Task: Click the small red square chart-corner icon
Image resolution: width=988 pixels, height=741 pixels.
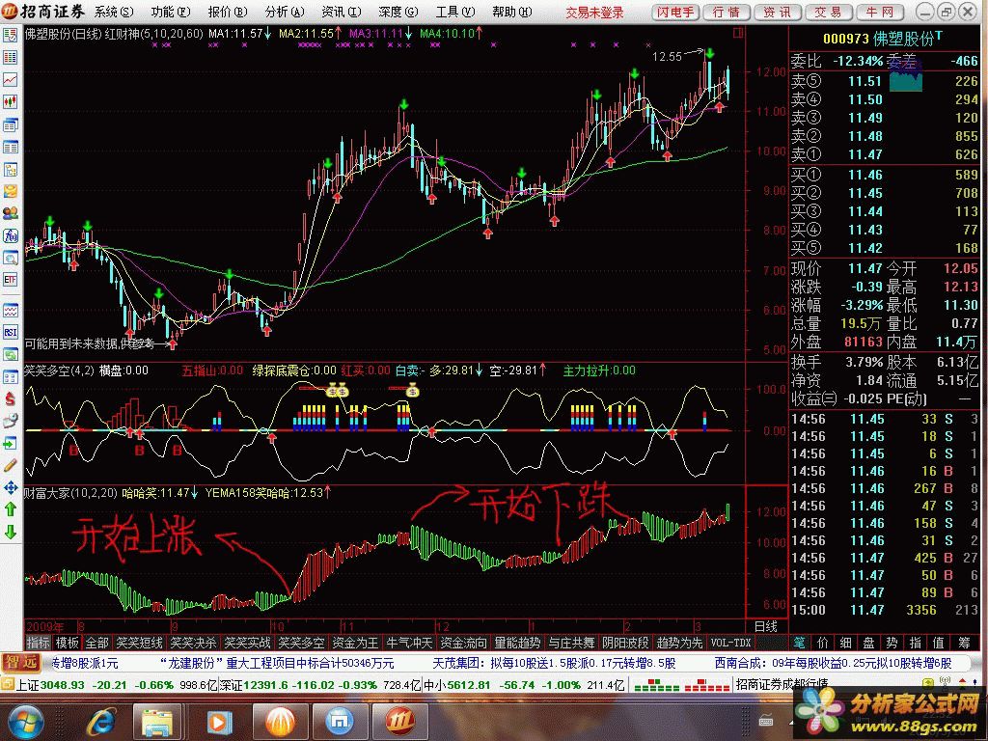Action: coord(738,33)
